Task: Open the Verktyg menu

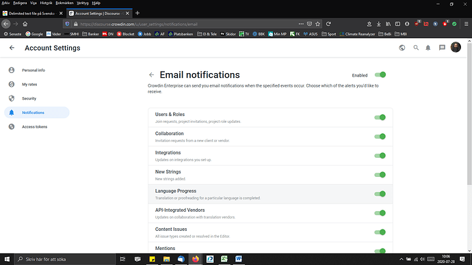Action: [83, 3]
